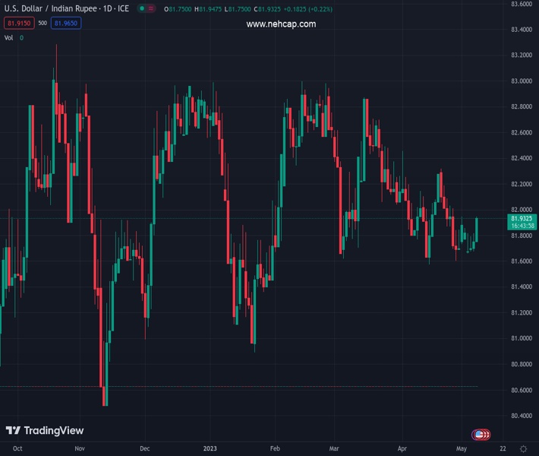This screenshot has height=456, width=539.
Task: Click the red data mode icon beside the title
Action: click(x=153, y=8)
